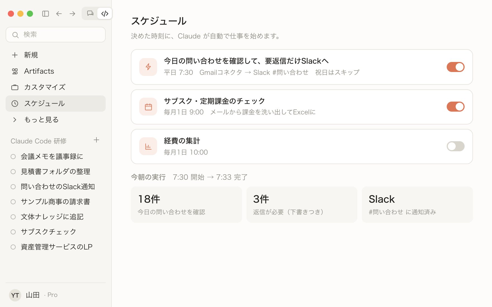The image size is (492, 307).
Task: Expand もっと見る chevron
Action: pos(15,120)
